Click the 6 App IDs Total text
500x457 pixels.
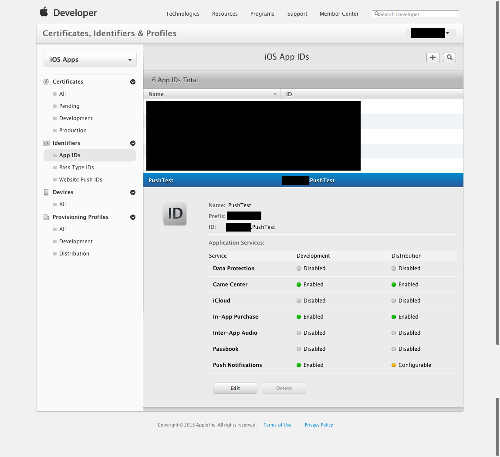click(175, 80)
